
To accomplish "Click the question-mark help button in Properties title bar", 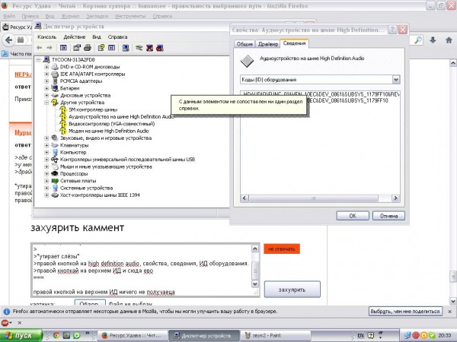I will [392, 30].
